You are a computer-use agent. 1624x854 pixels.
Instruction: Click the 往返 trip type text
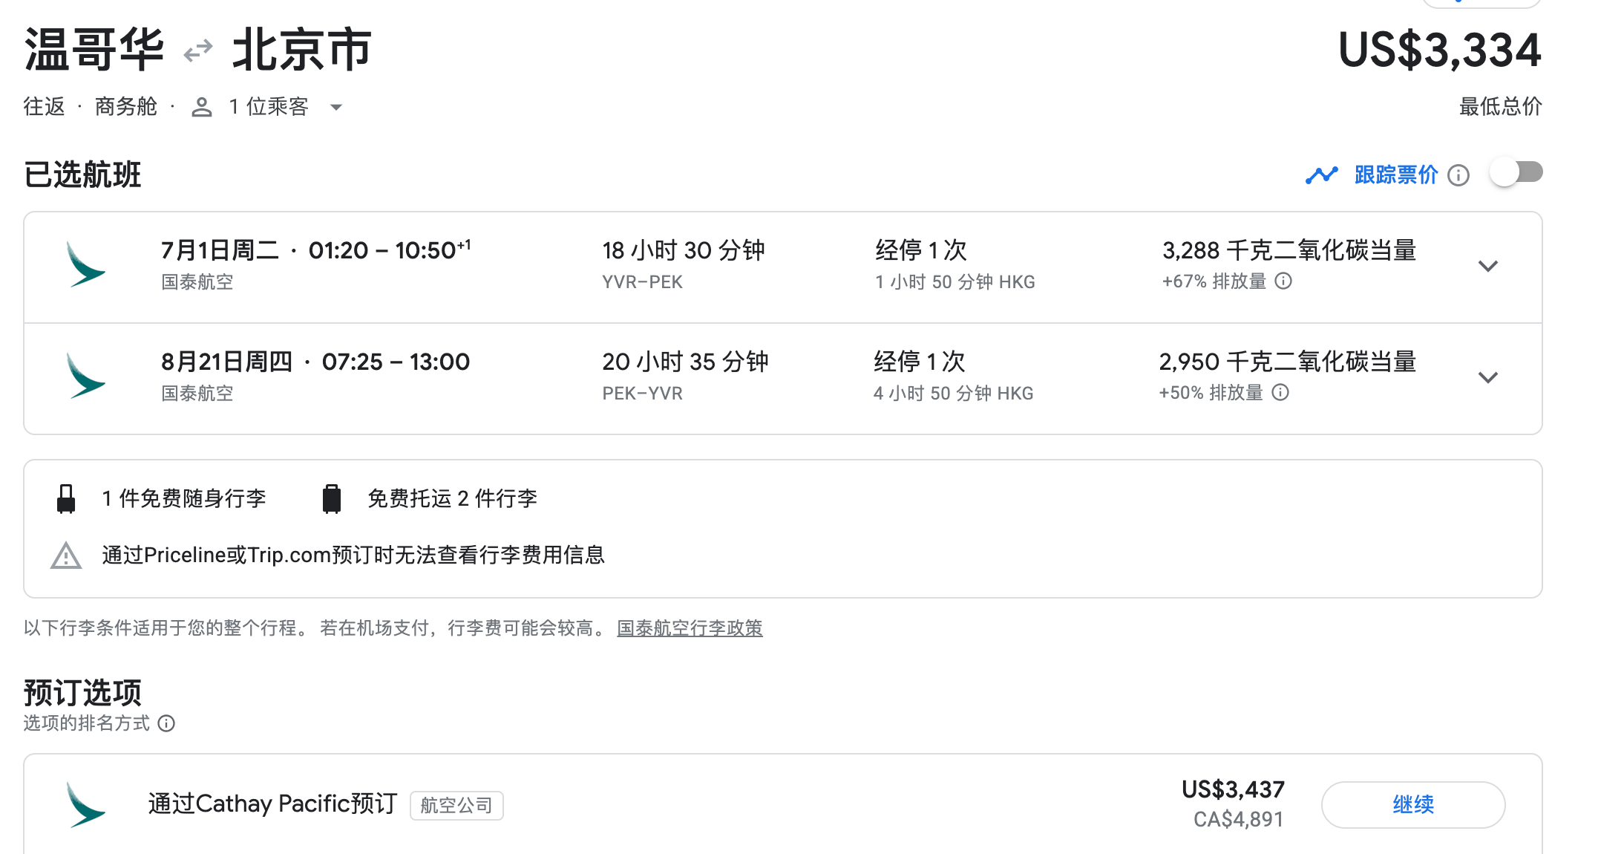click(x=44, y=107)
